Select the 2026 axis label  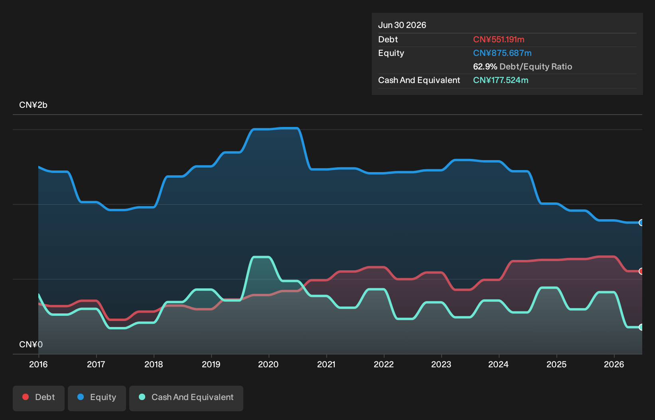tap(614, 364)
